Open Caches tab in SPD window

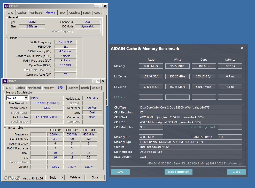coord(20,88)
